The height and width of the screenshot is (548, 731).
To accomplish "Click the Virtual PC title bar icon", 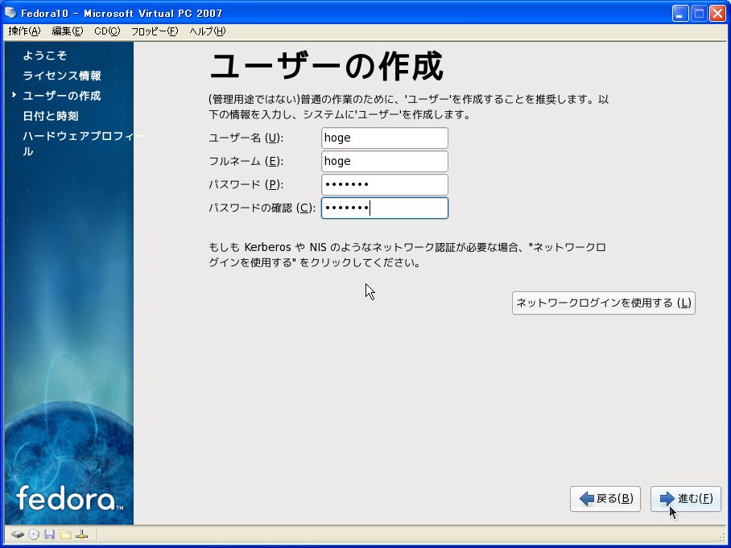I will click(x=10, y=13).
